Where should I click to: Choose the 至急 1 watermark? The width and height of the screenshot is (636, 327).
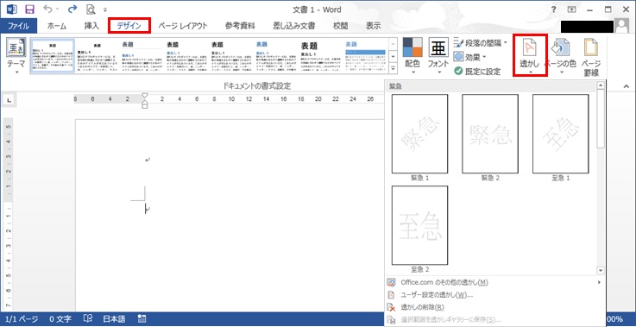point(561,138)
